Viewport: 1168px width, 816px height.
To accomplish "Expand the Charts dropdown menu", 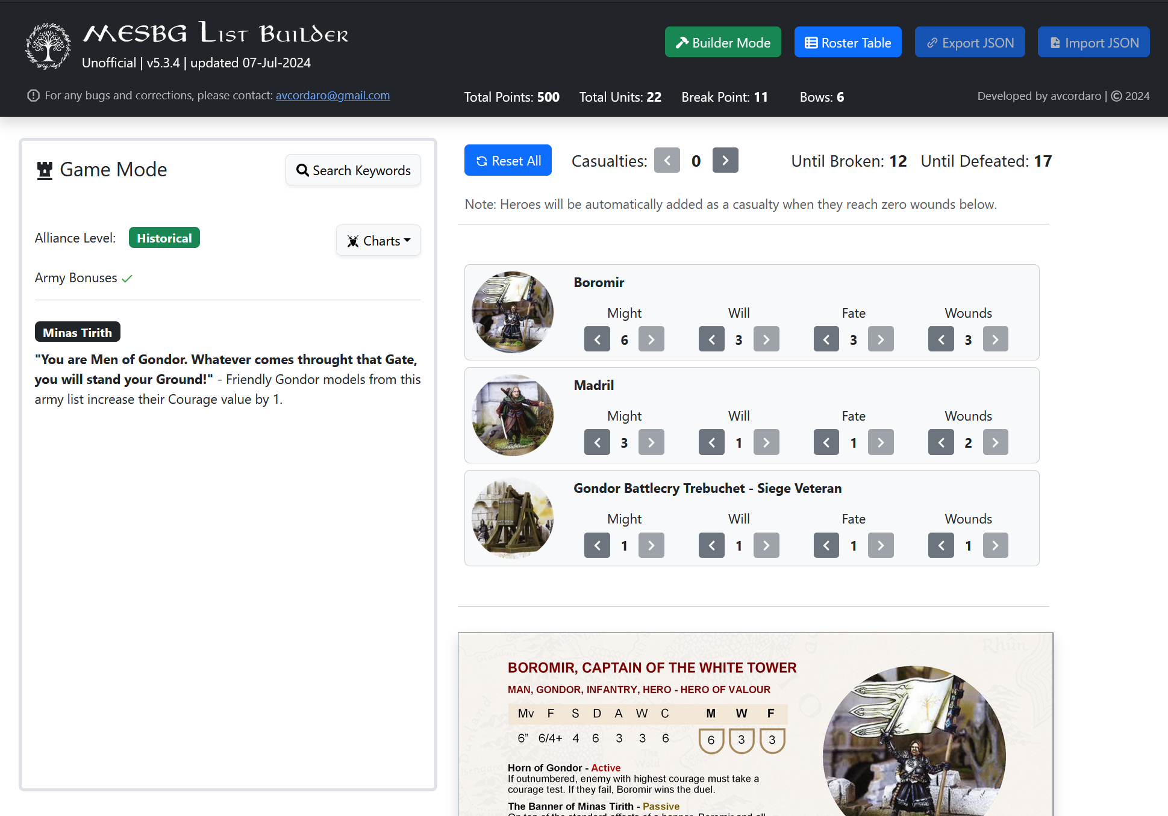I will tap(379, 240).
